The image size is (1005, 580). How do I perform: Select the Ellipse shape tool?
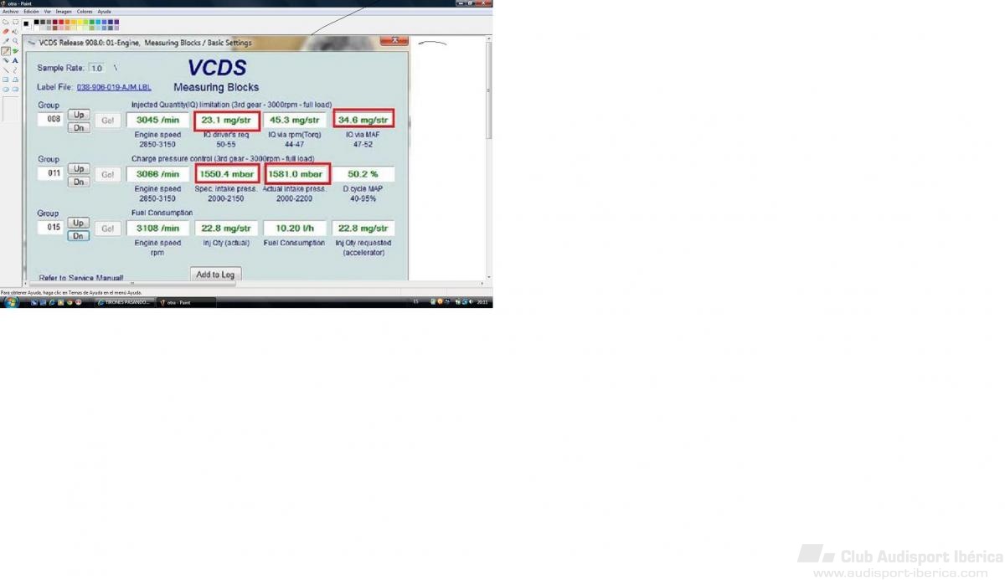pos(6,89)
